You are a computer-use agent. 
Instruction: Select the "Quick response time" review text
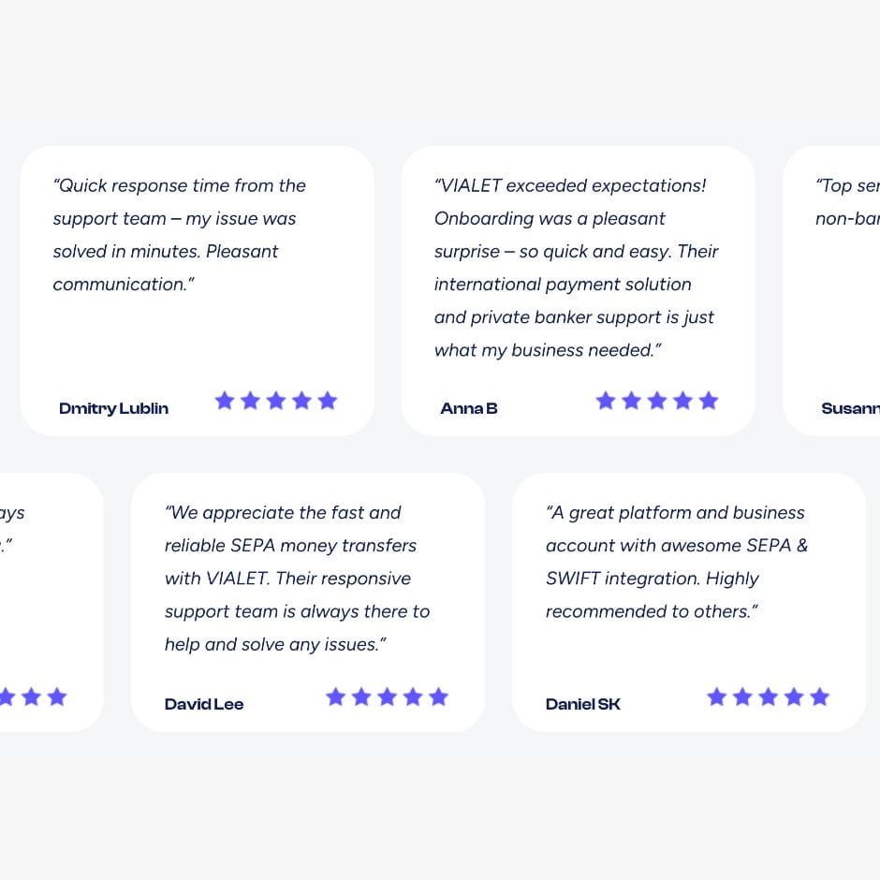click(180, 235)
